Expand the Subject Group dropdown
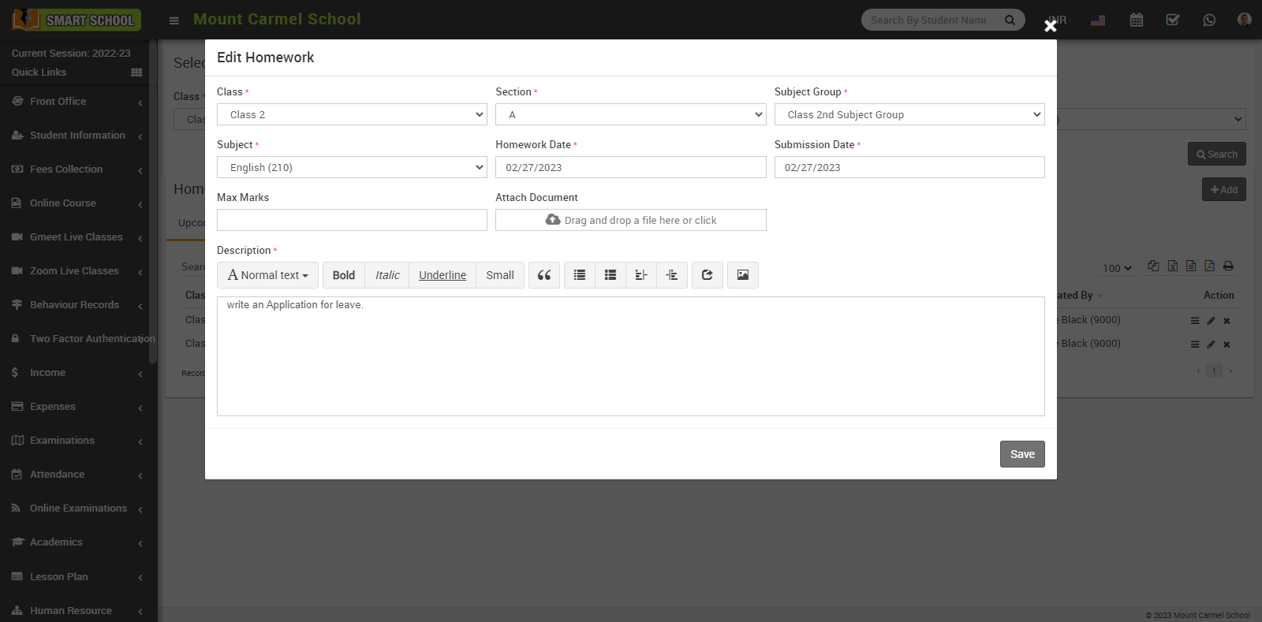 (x=909, y=114)
